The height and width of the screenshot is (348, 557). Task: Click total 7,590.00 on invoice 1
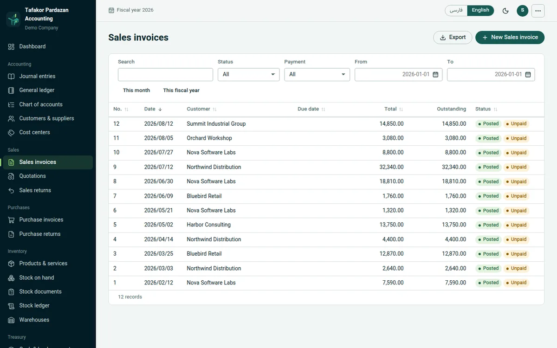(x=393, y=283)
